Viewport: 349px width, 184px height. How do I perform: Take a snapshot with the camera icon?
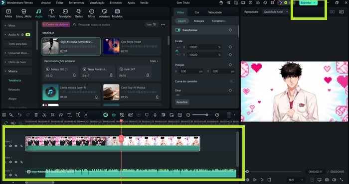click(x=327, y=180)
